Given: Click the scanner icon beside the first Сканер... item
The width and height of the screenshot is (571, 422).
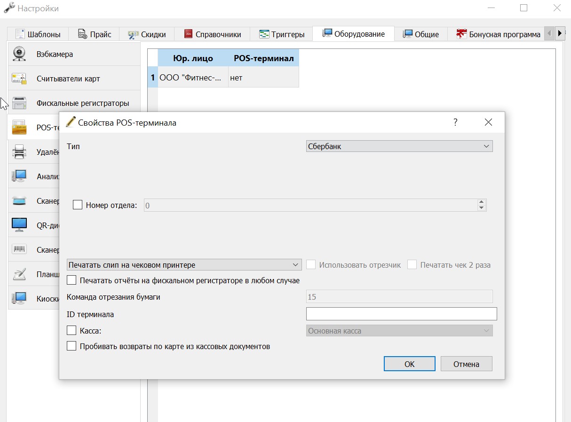Looking at the screenshot, I should pyautogui.click(x=19, y=201).
